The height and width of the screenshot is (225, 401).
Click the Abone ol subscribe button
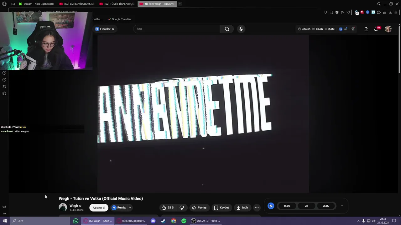tap(99, 207)
